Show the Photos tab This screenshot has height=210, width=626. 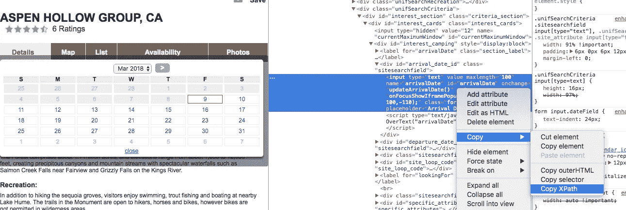238,52
